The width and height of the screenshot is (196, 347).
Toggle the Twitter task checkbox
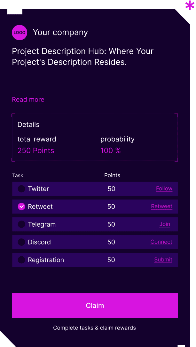pyautogui.click(x=21, y=189)
